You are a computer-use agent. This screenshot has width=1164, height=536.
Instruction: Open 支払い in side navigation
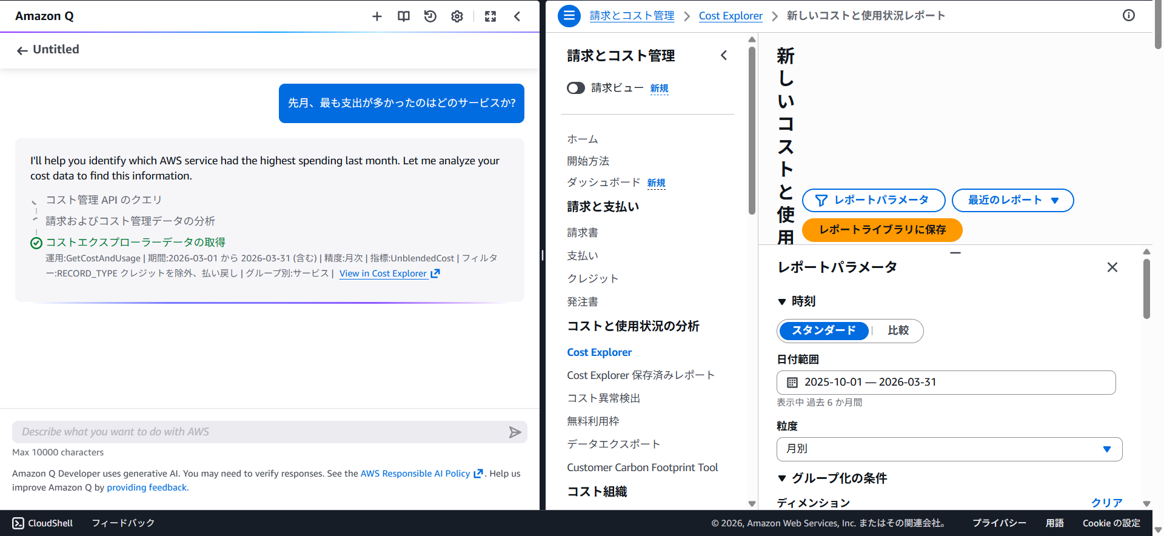(583, 256)
